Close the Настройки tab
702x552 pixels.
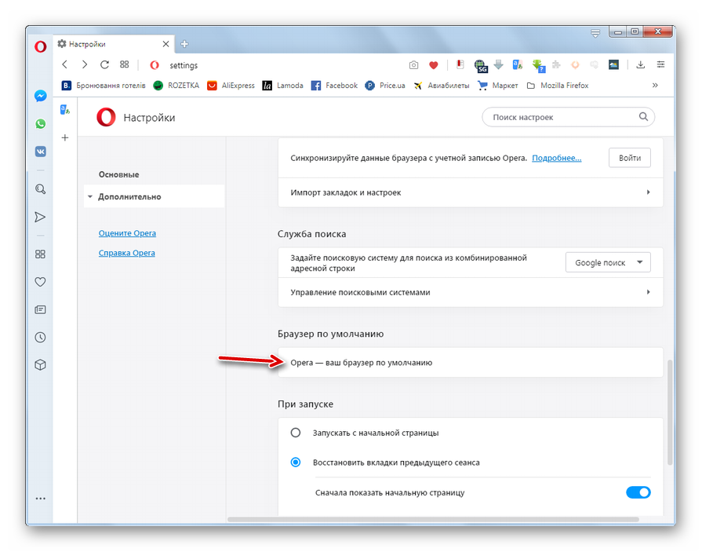point(165,44)
